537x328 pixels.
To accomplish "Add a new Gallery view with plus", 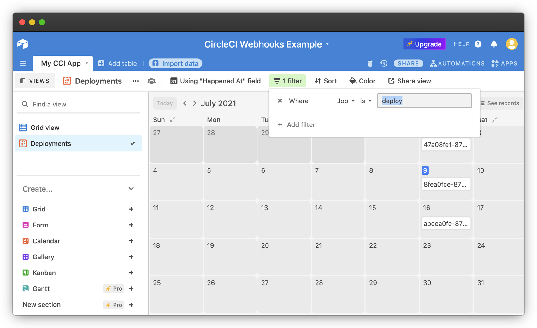I will (131, 257).
